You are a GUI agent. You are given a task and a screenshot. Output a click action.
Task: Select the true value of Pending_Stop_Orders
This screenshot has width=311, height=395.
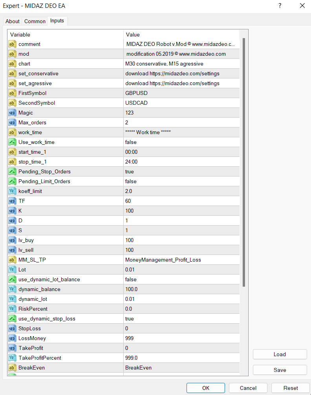(130, 171)
